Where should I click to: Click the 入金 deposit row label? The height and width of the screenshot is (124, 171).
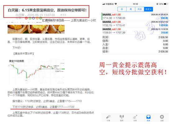[106, 44]
